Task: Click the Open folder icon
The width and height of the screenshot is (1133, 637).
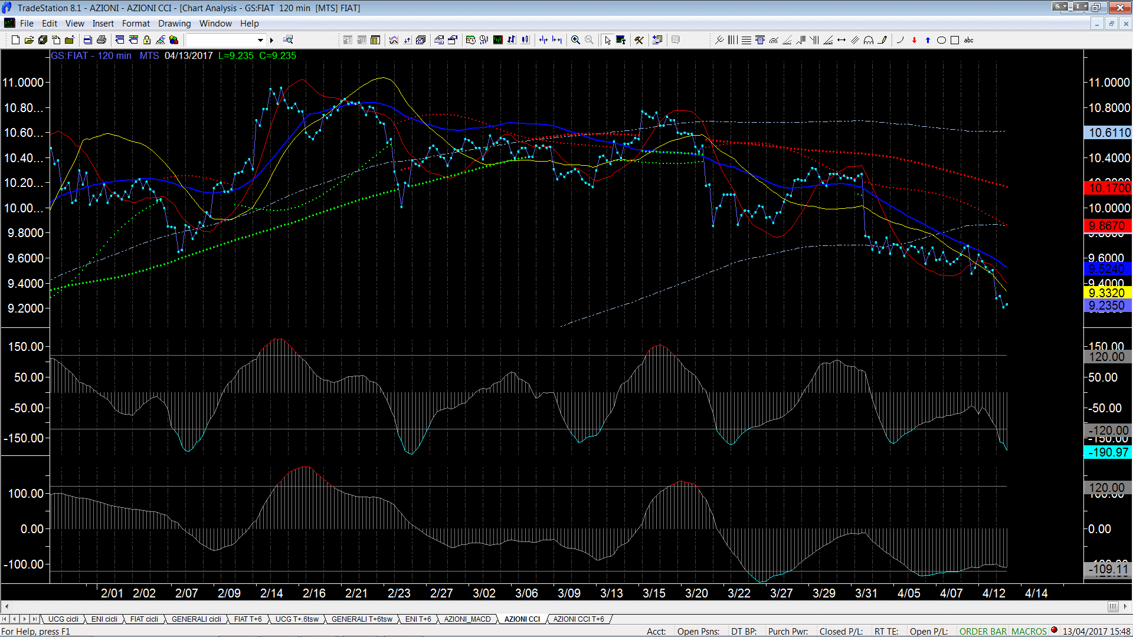Action: pos(29,40)
